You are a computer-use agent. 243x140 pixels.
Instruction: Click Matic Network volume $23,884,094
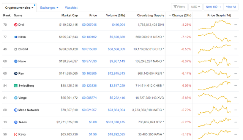(x=117, y=110)
